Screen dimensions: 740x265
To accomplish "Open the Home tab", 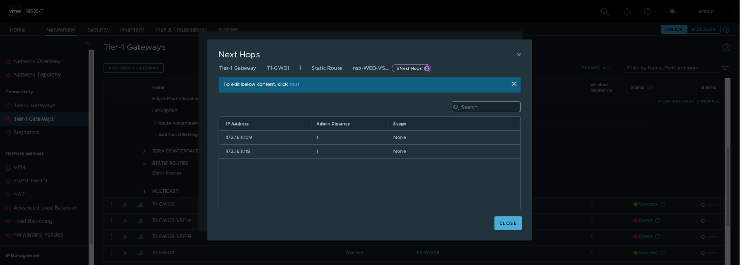I will tap(17, 30).
